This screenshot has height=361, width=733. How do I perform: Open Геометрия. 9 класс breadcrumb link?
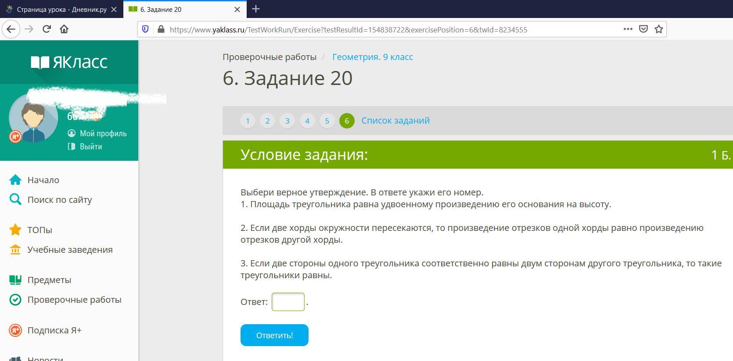point(373,57)
